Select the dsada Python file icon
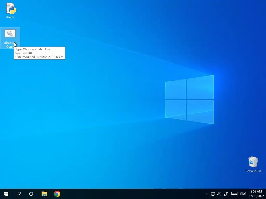 pos(11,8)
